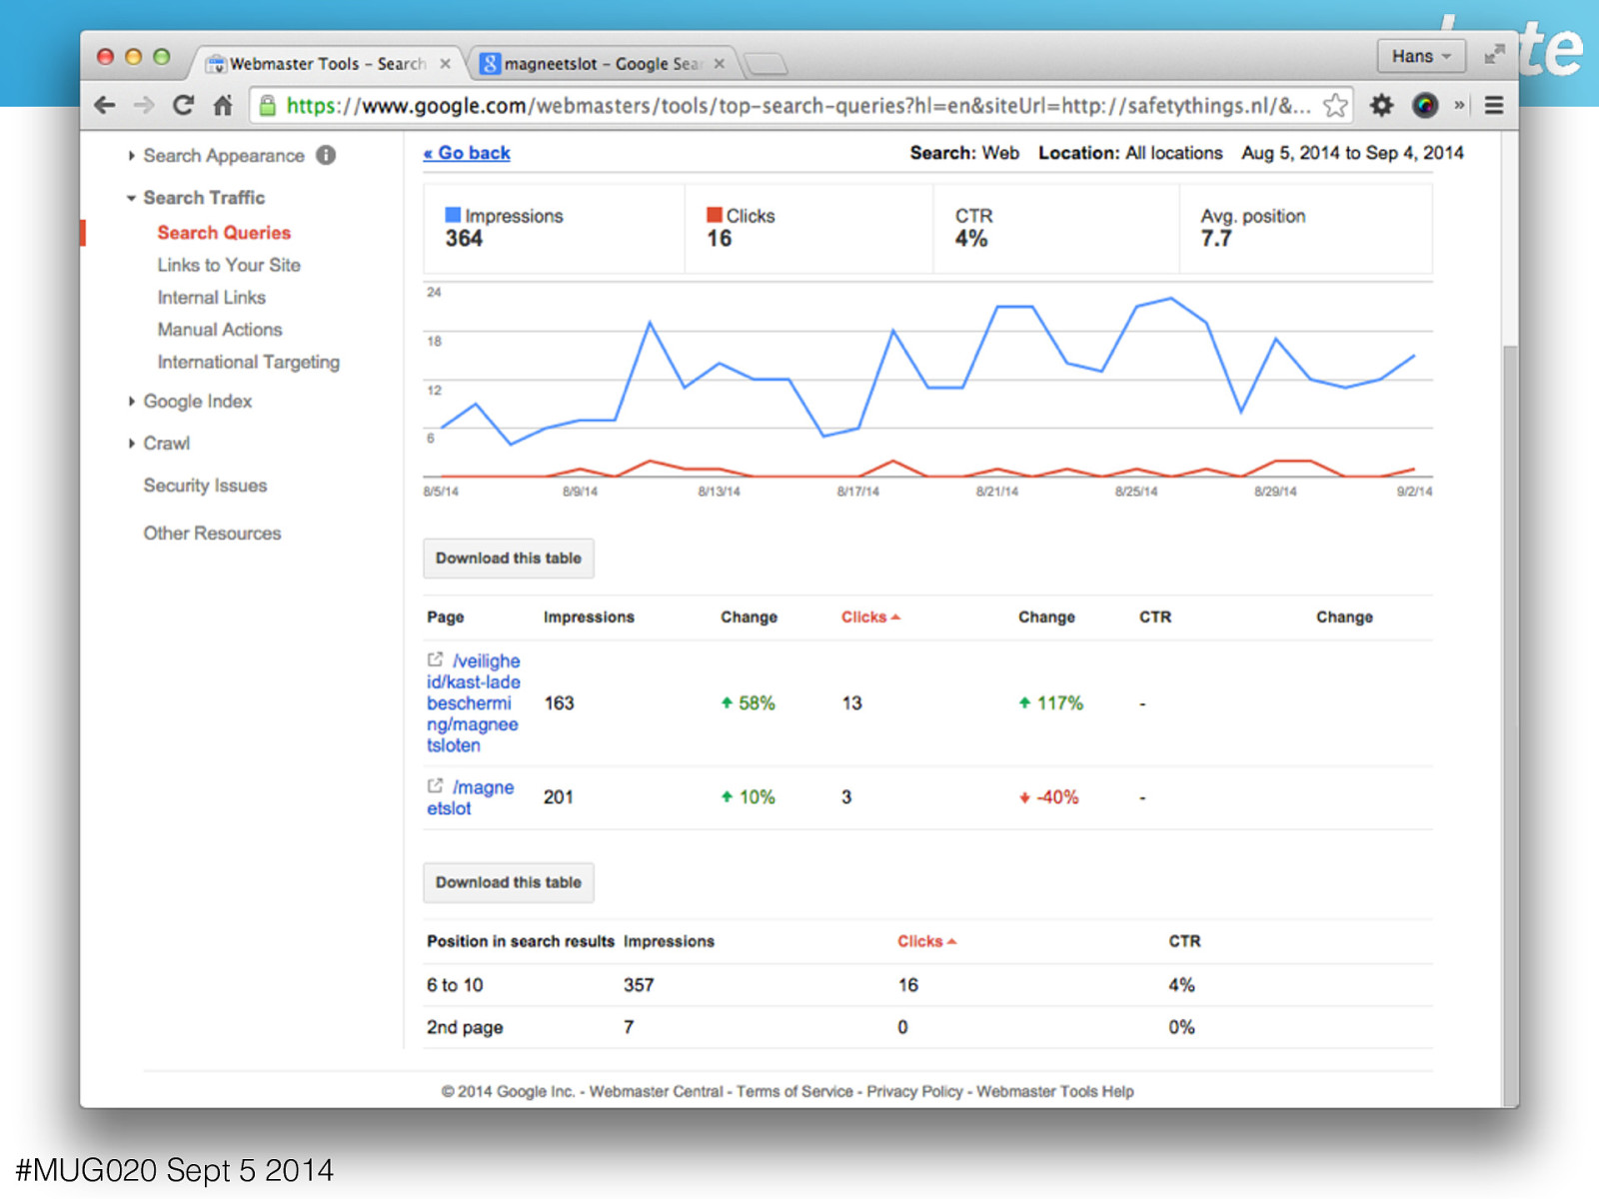Sort position table by Impressions
The width and height of the screenshot is (1599, 1199).
tap(669, 941)
